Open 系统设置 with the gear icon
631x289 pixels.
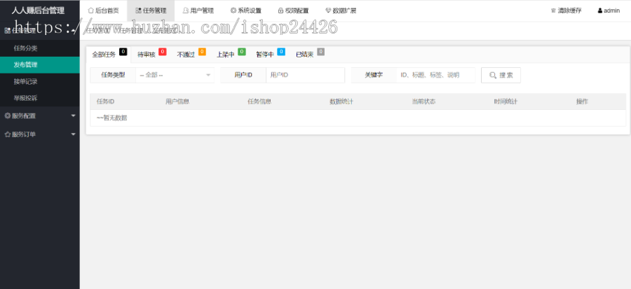click(246, 10)
